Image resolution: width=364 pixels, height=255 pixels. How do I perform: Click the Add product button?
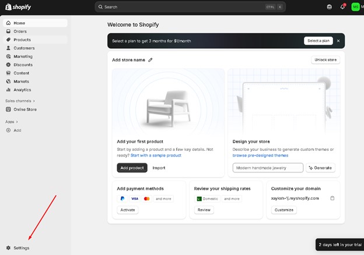(132, 168)
